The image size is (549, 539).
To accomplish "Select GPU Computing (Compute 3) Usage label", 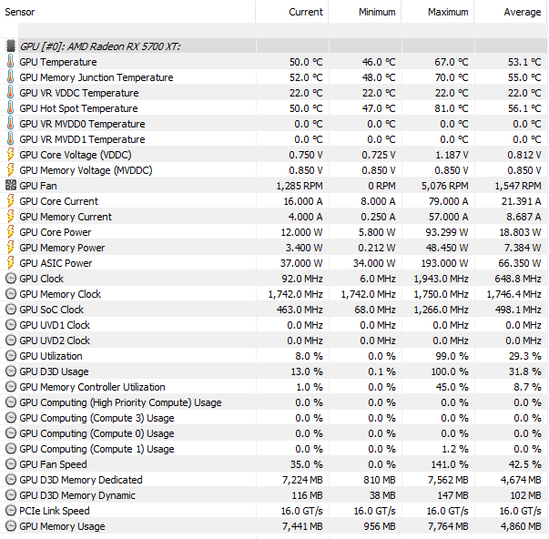I will coord(97,418).
